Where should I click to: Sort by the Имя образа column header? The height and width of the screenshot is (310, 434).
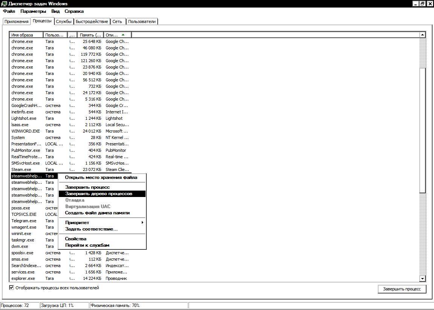click(26, 35)
